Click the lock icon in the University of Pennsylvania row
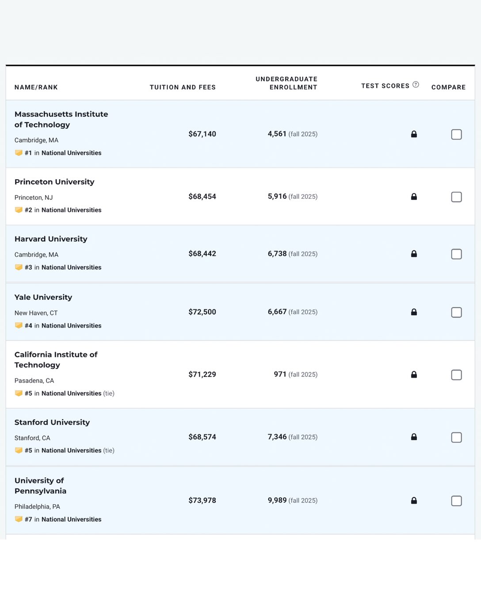The width and height of the screenshot is (481, 595). pyautogui.click(x=414, y=501)
